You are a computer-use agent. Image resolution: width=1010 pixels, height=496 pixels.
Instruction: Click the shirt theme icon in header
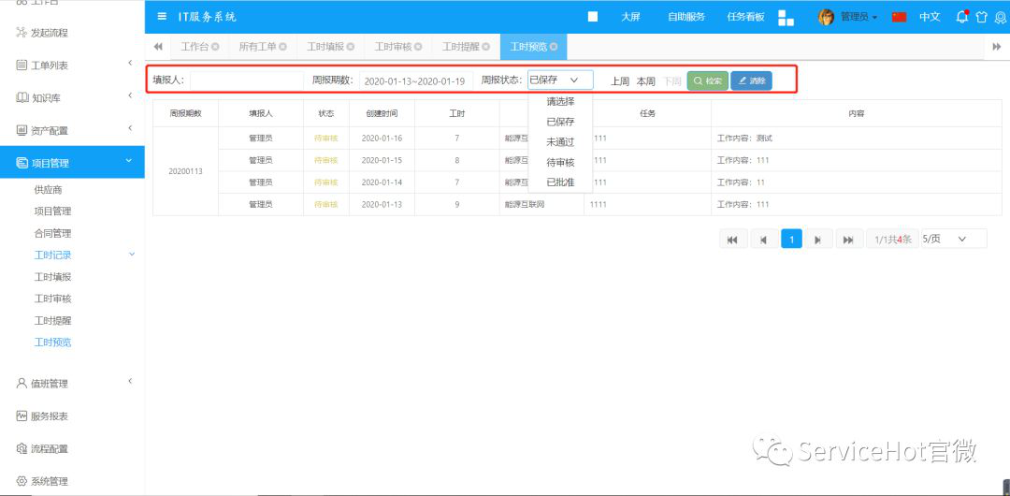(x=981, y=17)
